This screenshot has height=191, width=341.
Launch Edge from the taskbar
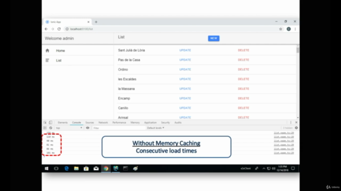(67, 169)
